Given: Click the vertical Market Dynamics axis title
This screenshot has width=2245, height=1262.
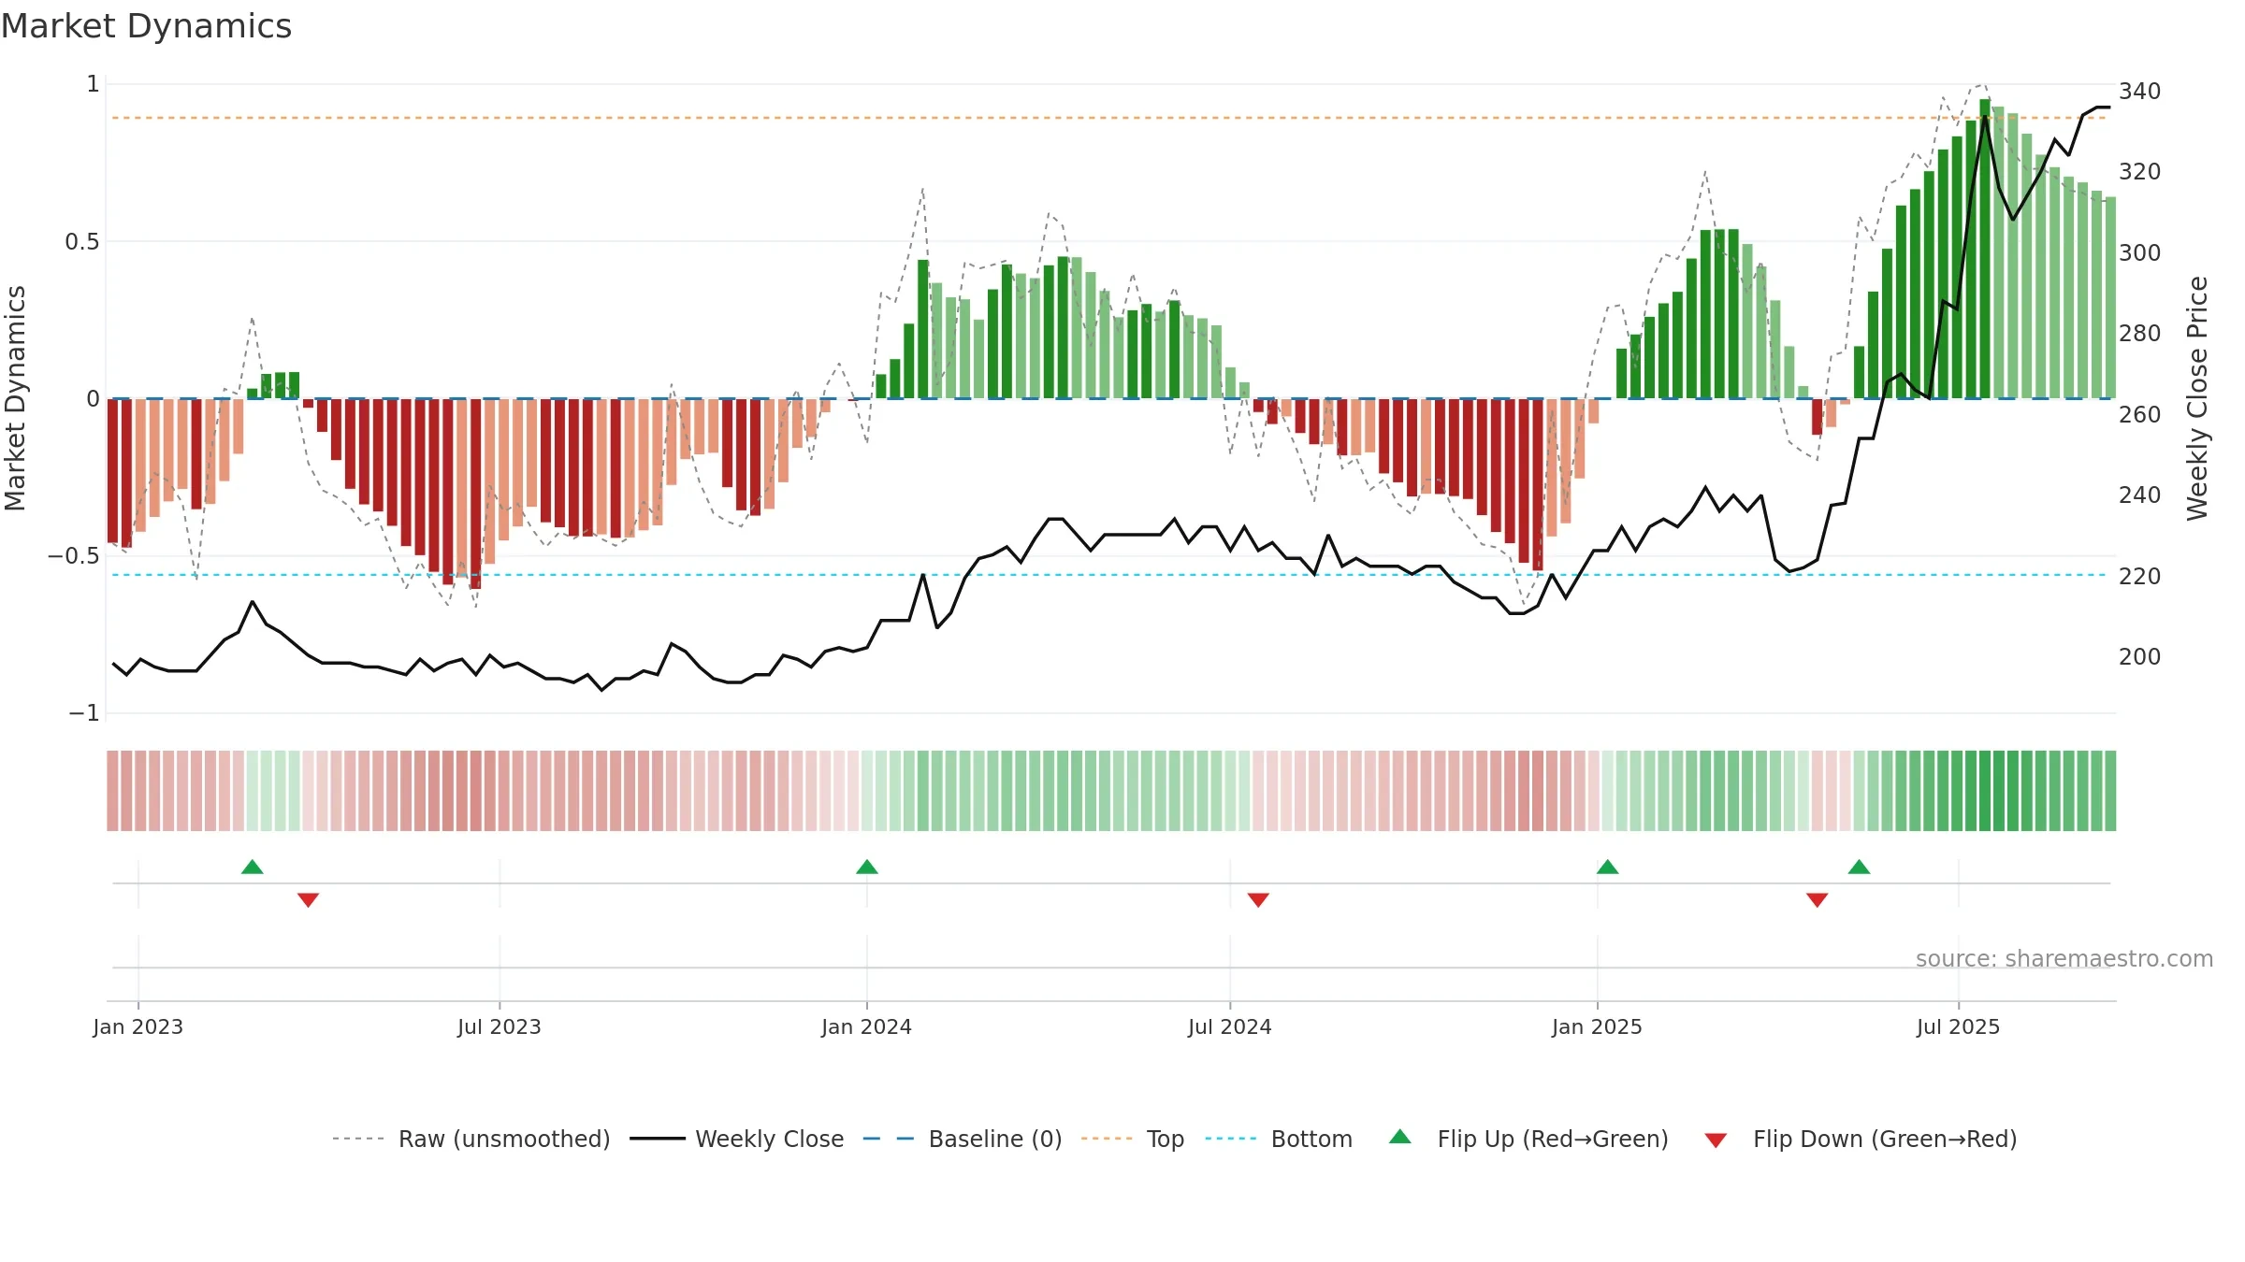Looking at the screenshot, I should (x=15, y=398).
